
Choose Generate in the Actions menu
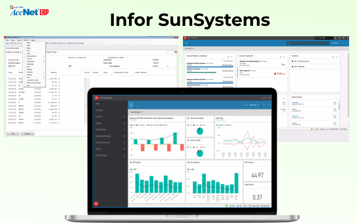point(30,64)
